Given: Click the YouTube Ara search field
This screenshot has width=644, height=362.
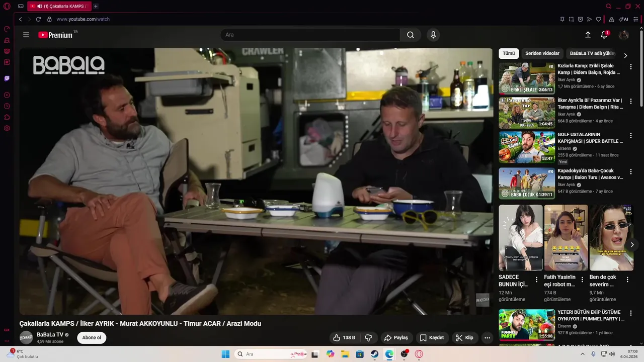Looking at the screenshot, I should 310,35.
